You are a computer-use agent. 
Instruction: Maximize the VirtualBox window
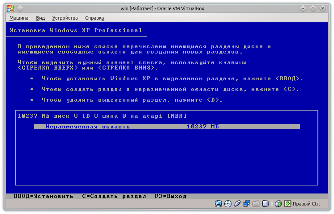pos(313,8)
